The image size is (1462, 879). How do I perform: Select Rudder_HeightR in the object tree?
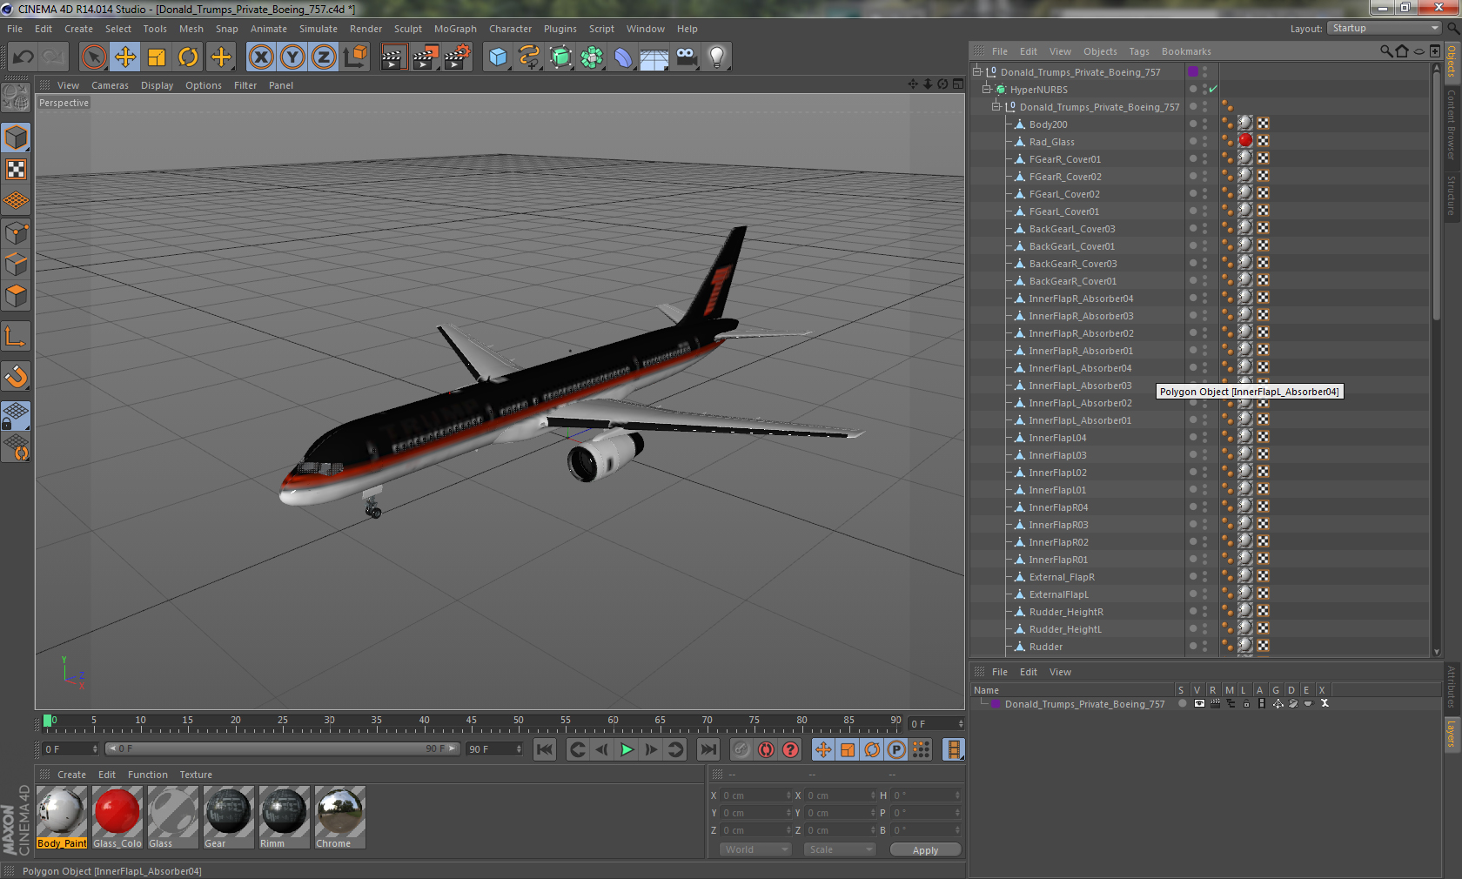pos(1066,611)
